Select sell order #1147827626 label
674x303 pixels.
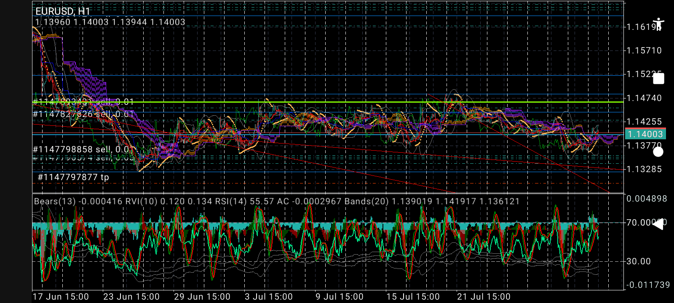tap(83, 114)
